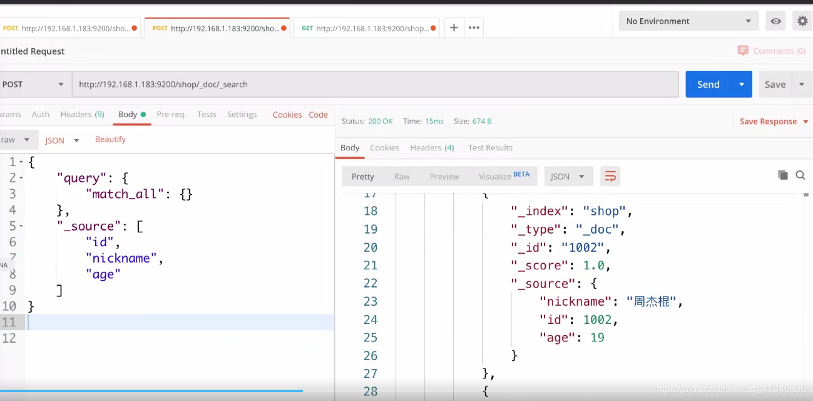Click the "match_all" text in editor
The height and width of the screenshot is (401, 813).
125,194
